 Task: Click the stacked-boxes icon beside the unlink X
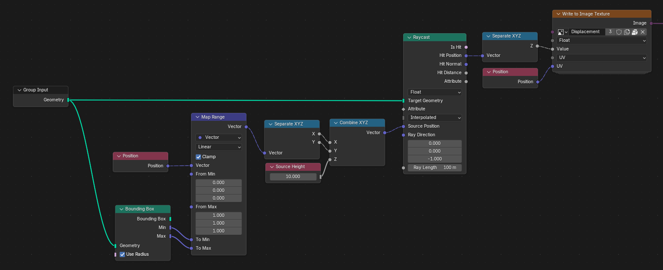click(x=634, y=32)
